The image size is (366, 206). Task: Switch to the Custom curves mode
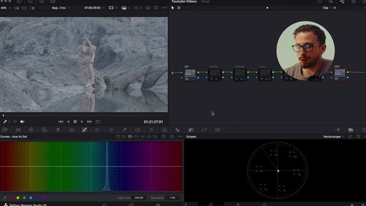coord(118,137)
